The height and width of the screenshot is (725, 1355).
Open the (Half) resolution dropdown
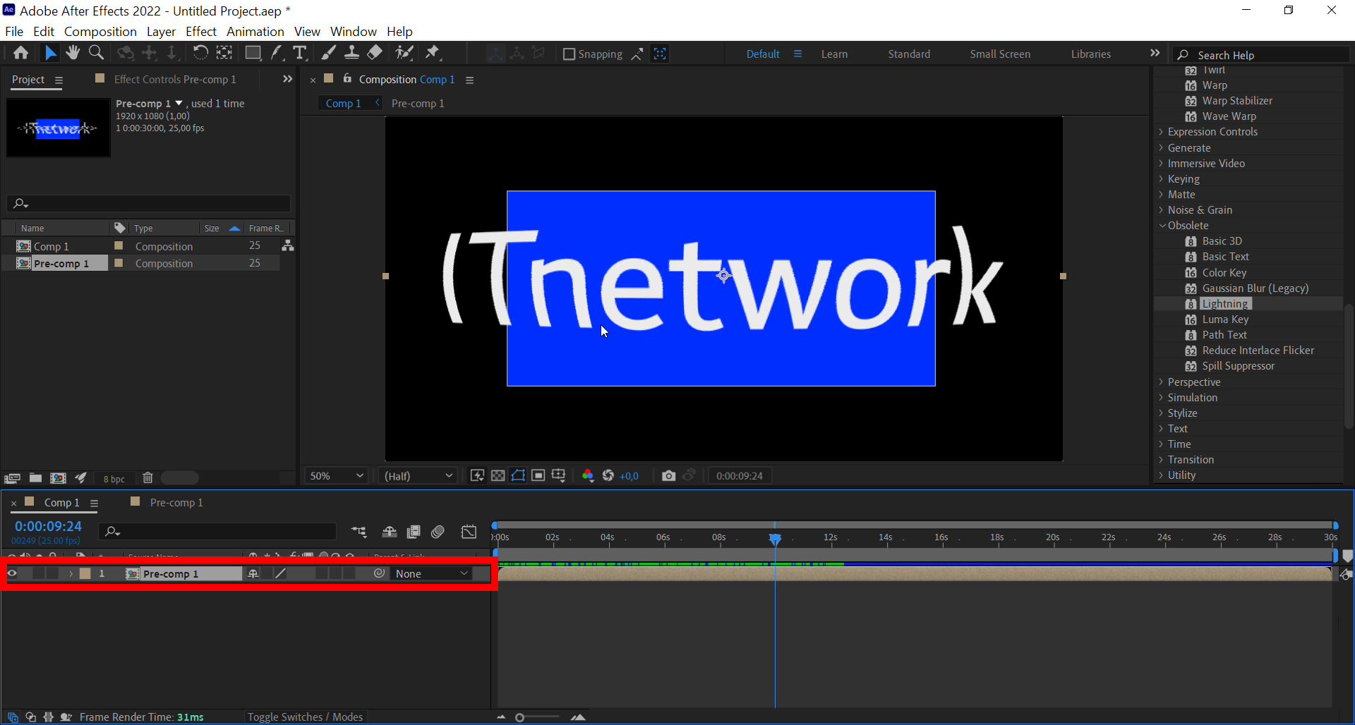click(x=417, y=475)
